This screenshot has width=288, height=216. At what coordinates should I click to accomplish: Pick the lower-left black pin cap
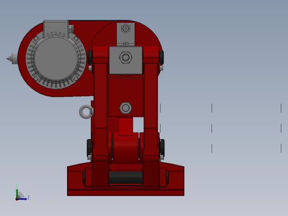tap(89, 148)
